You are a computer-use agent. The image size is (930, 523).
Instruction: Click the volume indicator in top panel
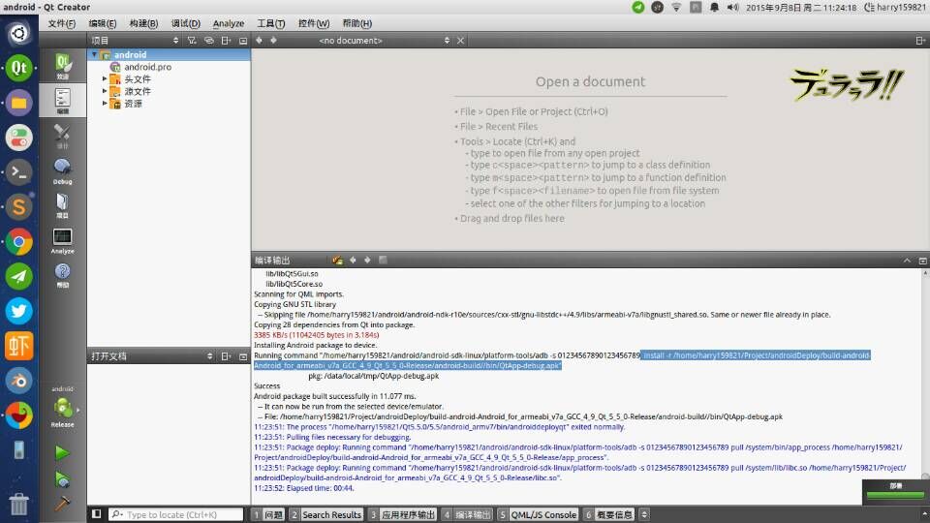pos(733,7)
